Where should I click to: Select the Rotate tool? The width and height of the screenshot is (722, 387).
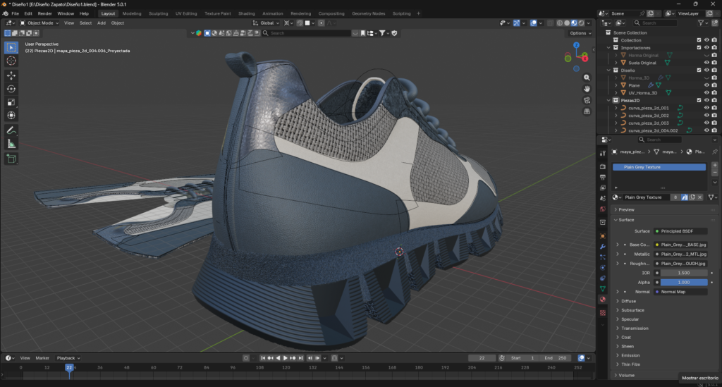[11, 88]
